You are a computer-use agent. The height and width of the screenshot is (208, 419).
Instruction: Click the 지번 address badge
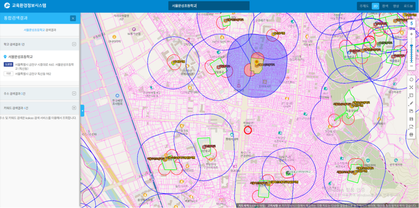tap(8, 74)
